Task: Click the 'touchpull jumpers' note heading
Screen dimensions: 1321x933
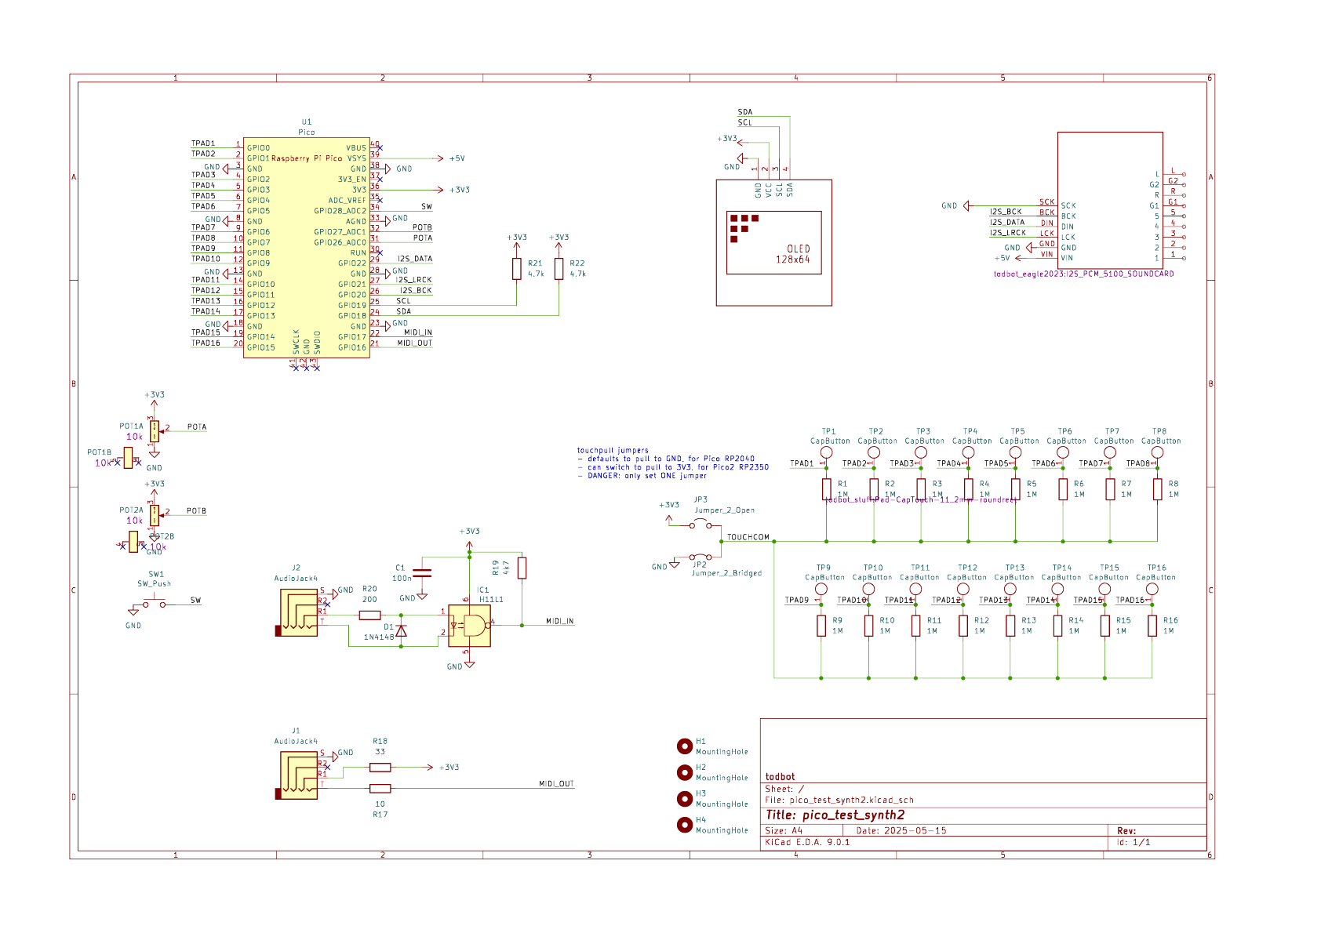Action: tap(613, 451)
